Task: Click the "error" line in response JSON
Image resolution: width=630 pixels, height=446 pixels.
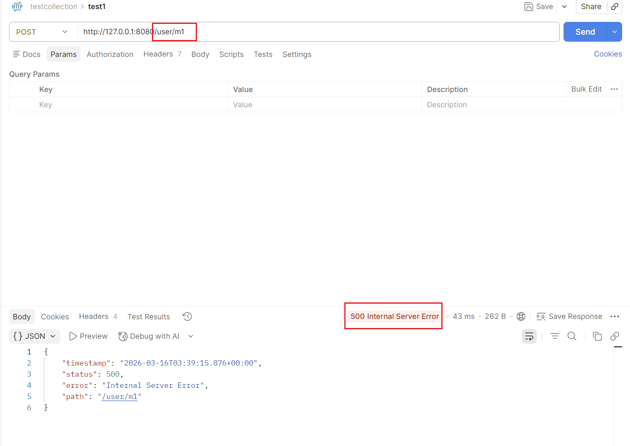Action: (x=135, y=385)
